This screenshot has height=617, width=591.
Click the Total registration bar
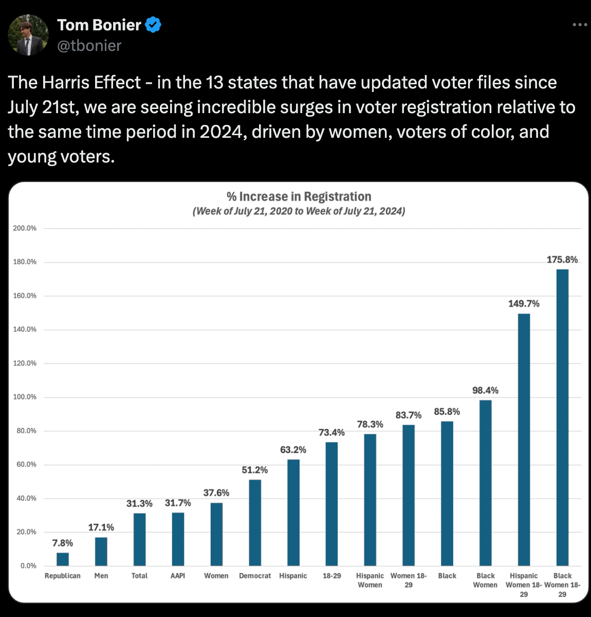139,539
